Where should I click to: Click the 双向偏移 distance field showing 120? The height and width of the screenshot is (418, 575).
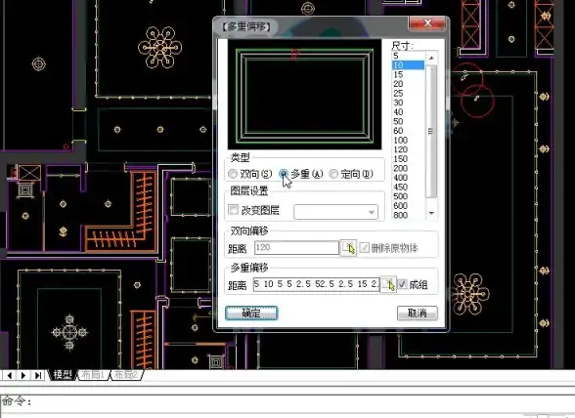click(296, 248)
